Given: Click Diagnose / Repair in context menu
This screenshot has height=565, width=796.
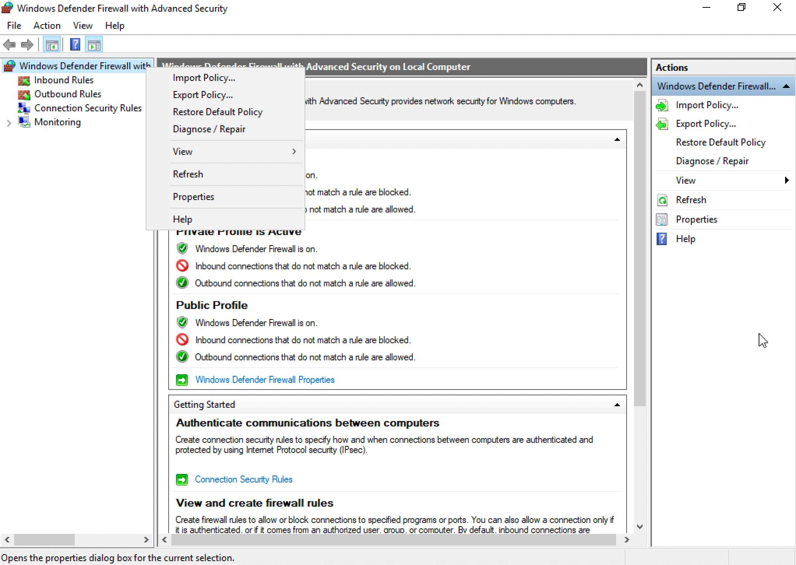Looking at the screenshot, I should click(x=209, y=129).
